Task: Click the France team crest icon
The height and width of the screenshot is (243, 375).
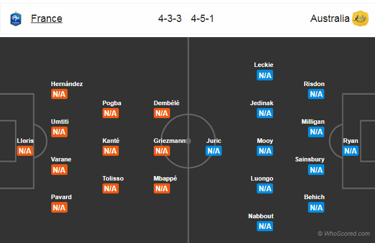Action: [x=15, y=19]
